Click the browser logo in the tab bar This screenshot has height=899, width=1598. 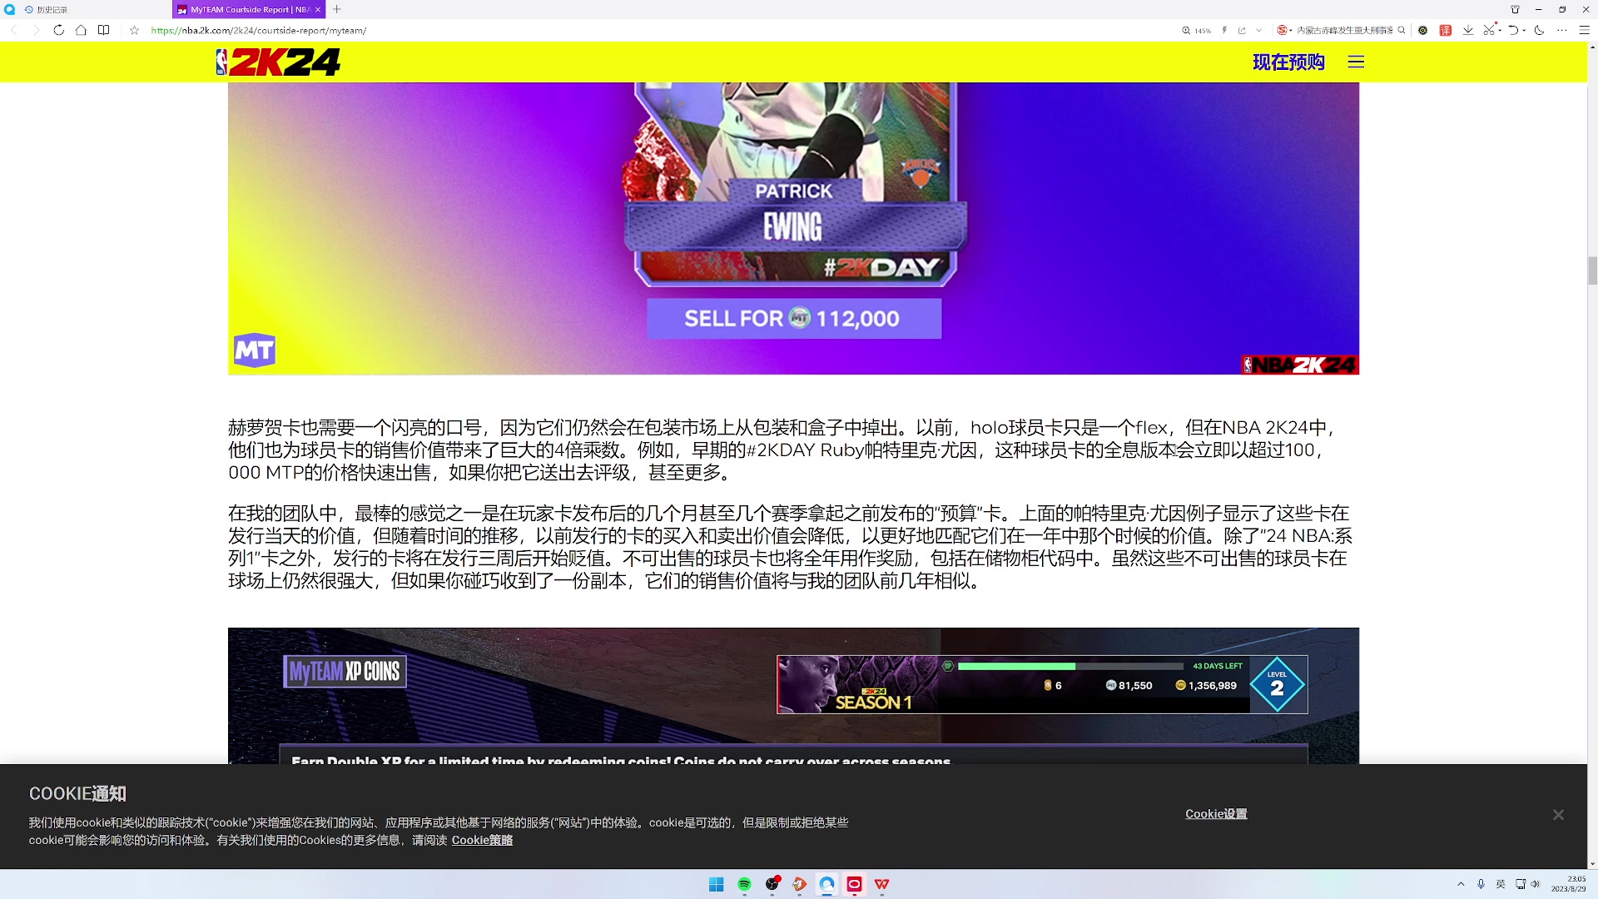(x=10, y=9)
